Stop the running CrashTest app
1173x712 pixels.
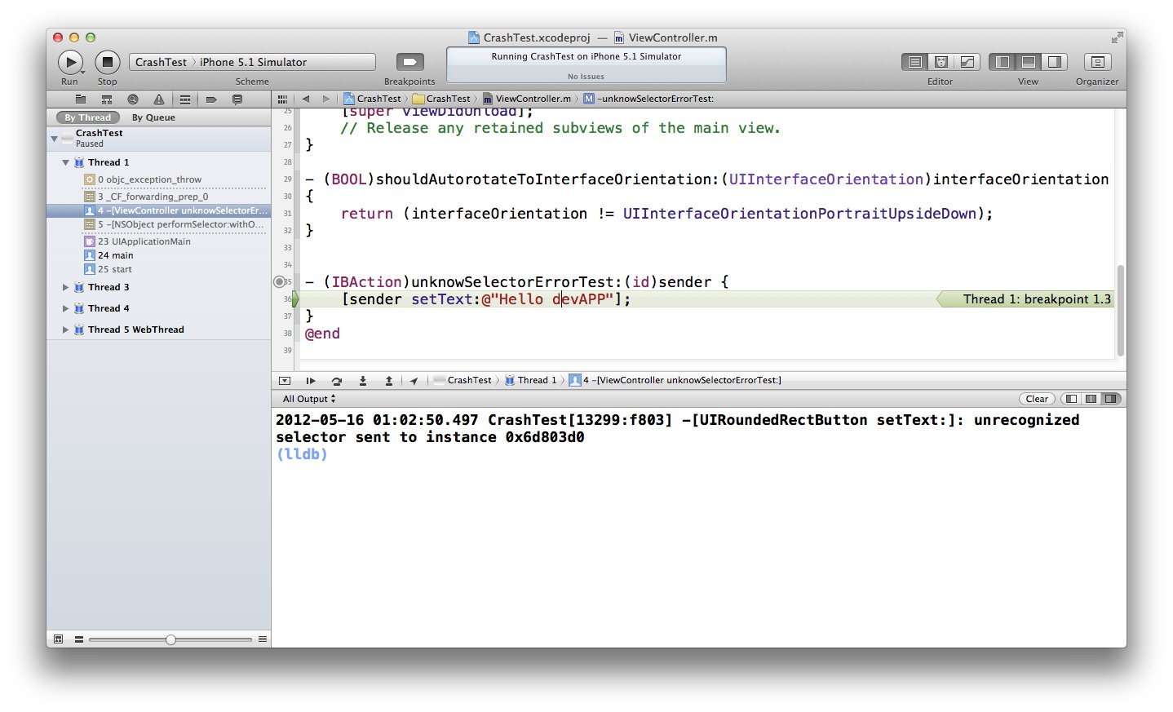point(108,62)
